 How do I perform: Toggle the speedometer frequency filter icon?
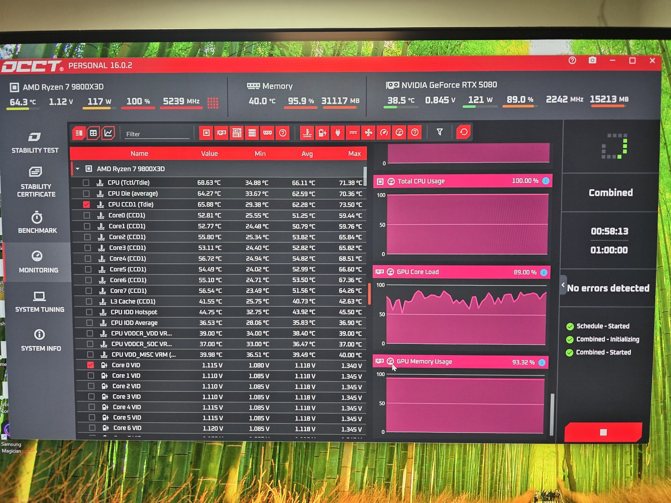384,132
